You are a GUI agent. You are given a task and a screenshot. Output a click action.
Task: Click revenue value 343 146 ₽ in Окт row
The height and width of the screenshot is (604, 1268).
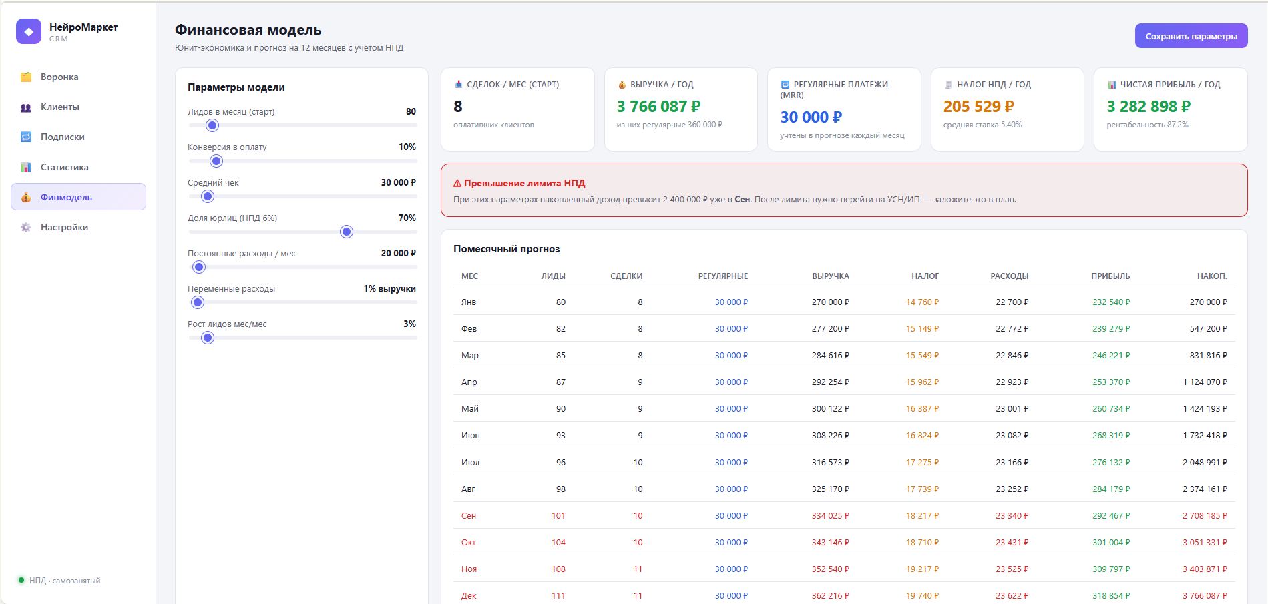[831, 542]
